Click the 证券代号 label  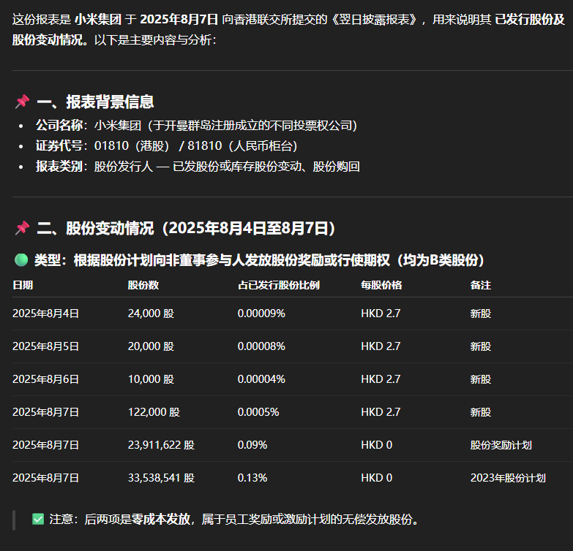(x=59, y=146)
